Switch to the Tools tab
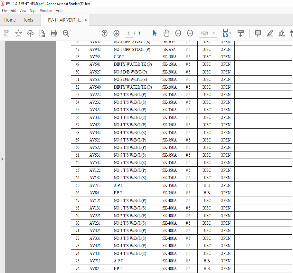 pos(28,20)
